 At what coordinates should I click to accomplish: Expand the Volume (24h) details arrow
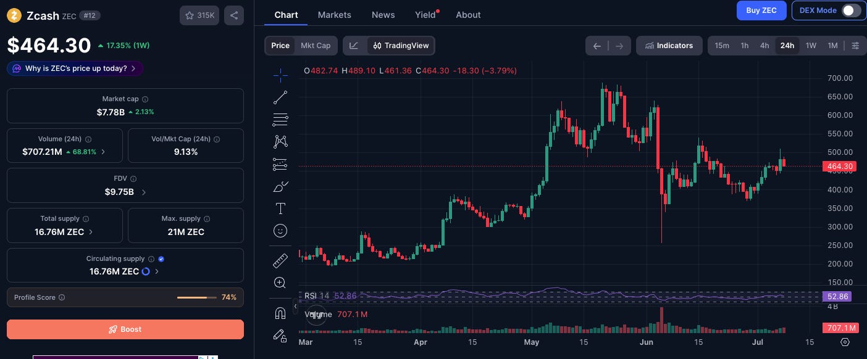coord(103,152)
